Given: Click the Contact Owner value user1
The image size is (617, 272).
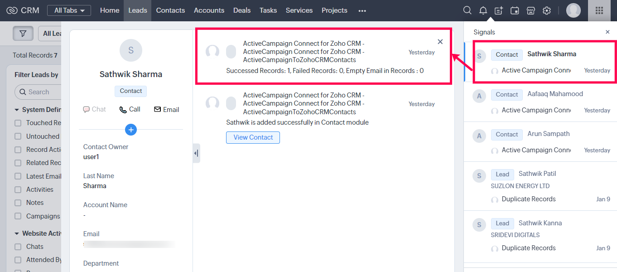Looking at the screenshot, I should click(x=91, y=157).
